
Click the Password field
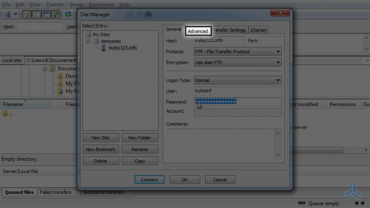pyautogui.click(x=238, y=102)
